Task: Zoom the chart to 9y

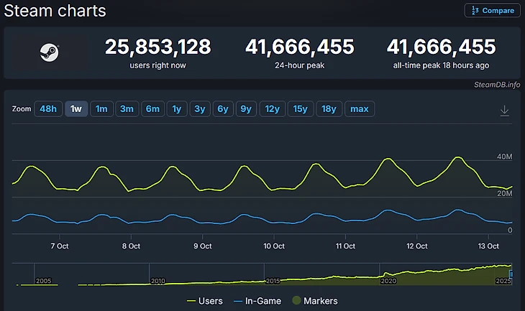Action: (246, 109)
